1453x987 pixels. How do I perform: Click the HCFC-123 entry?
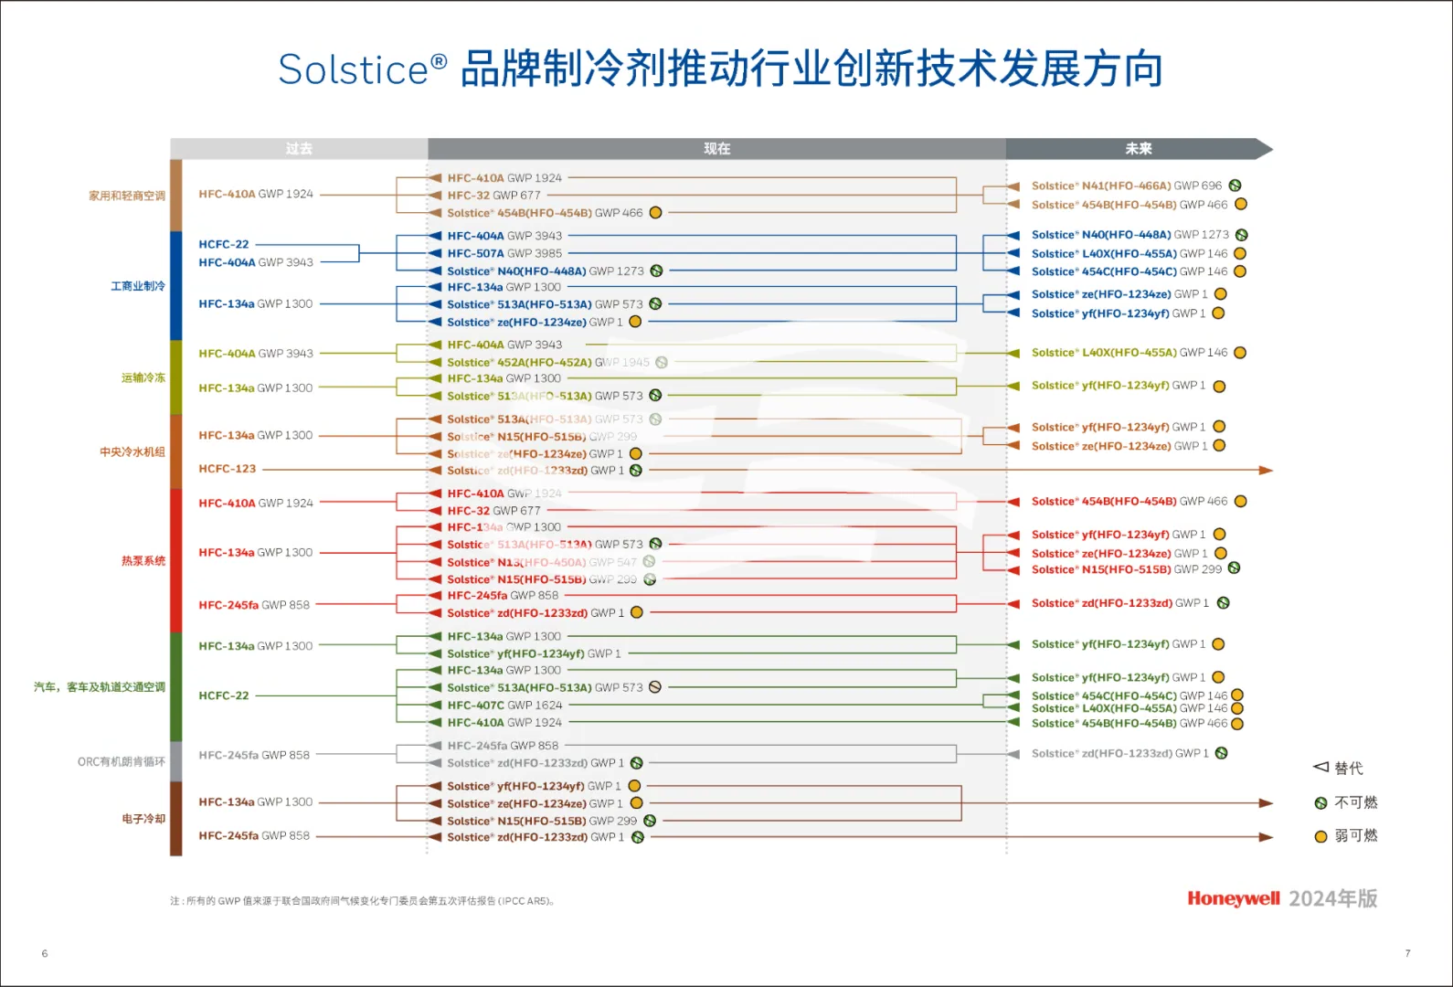(x=228, y=469)
